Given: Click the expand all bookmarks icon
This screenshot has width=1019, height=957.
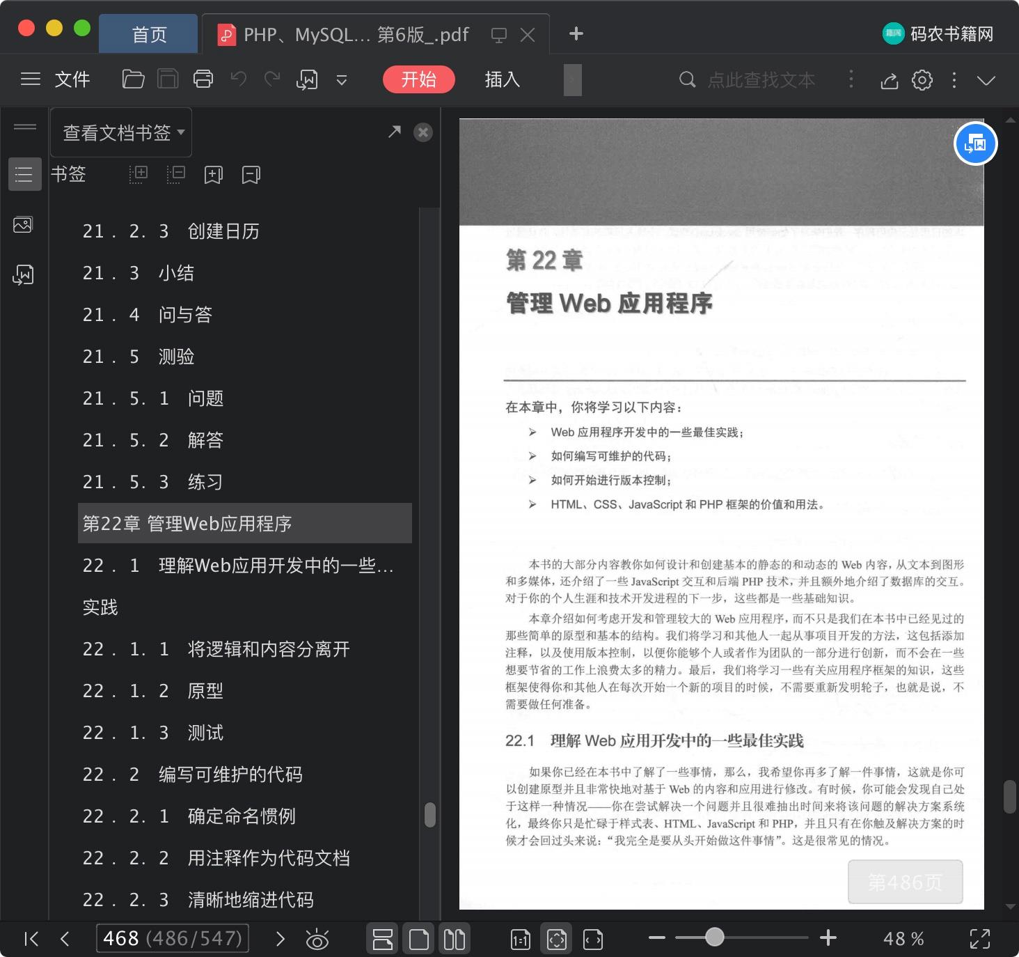Looking at the screenshot, I should pos(139,174).
